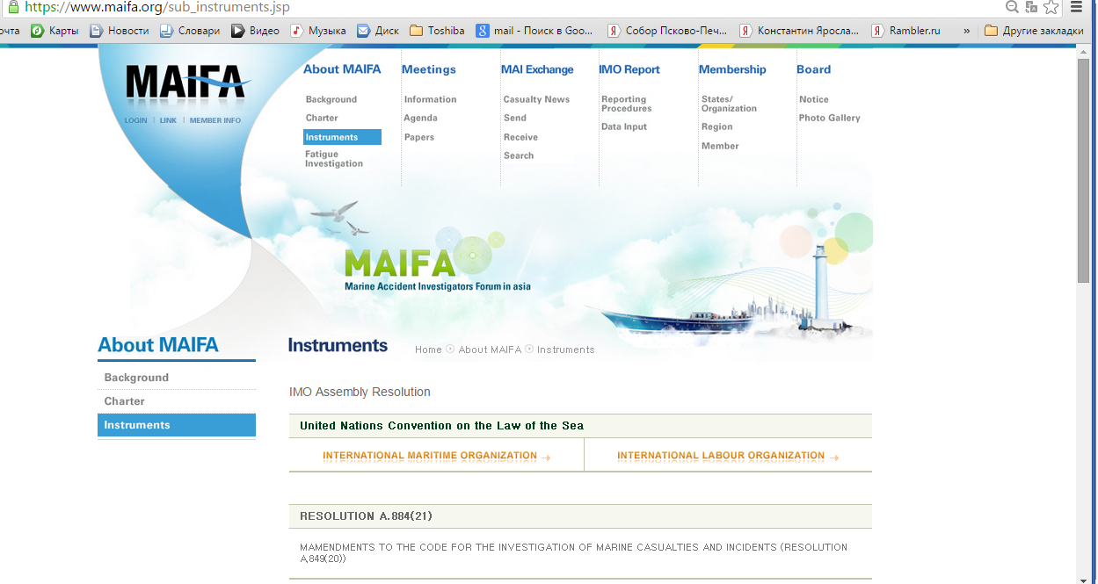Click the translate page icon in address bar
Image resolution: width=1098 pixels, height=584 pixels.
1032,7
